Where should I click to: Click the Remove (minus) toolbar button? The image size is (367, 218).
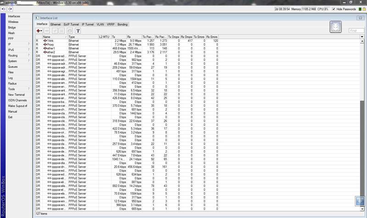click(x=47, y=31)
